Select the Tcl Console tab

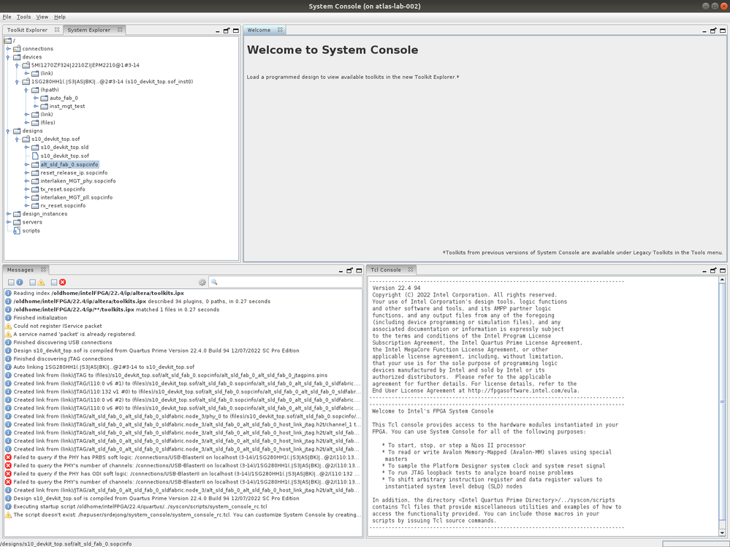click(x=386, y=269)
